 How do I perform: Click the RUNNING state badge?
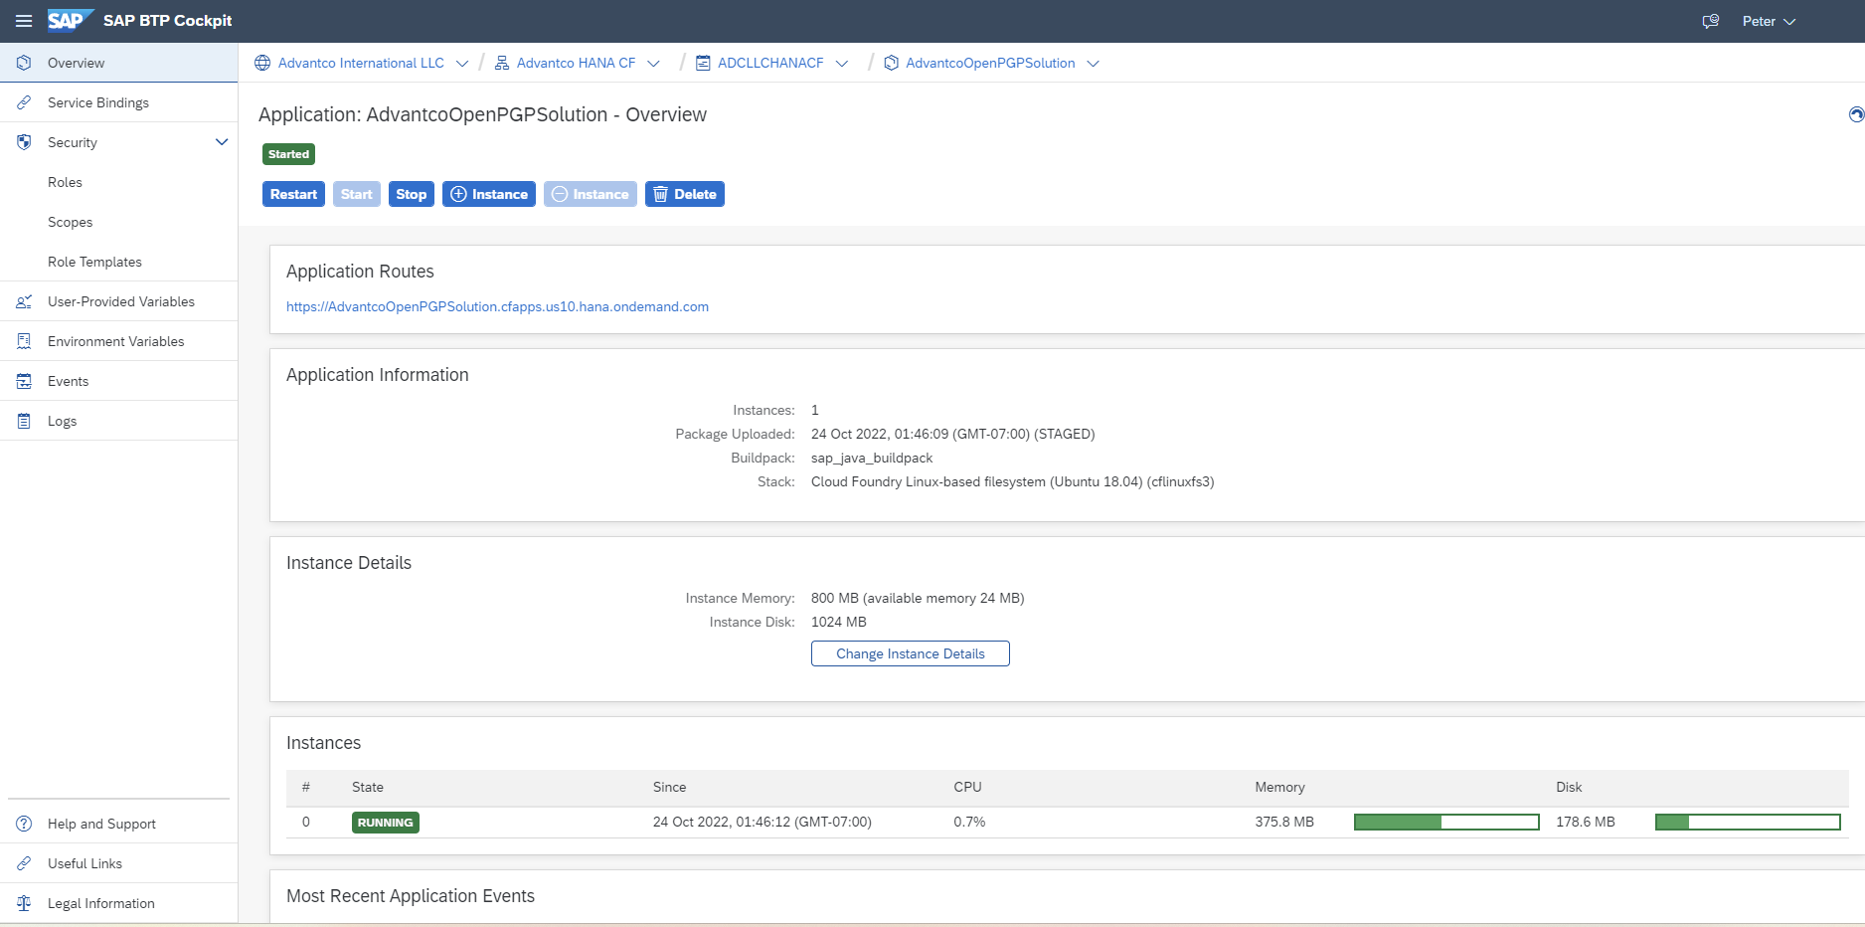click(385, 822)
